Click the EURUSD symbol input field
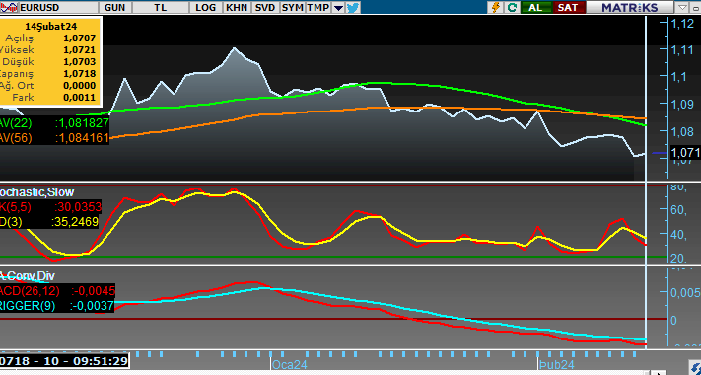Image resolution: width=701 pixels, height=375 pixels. [x=58, y=7]
